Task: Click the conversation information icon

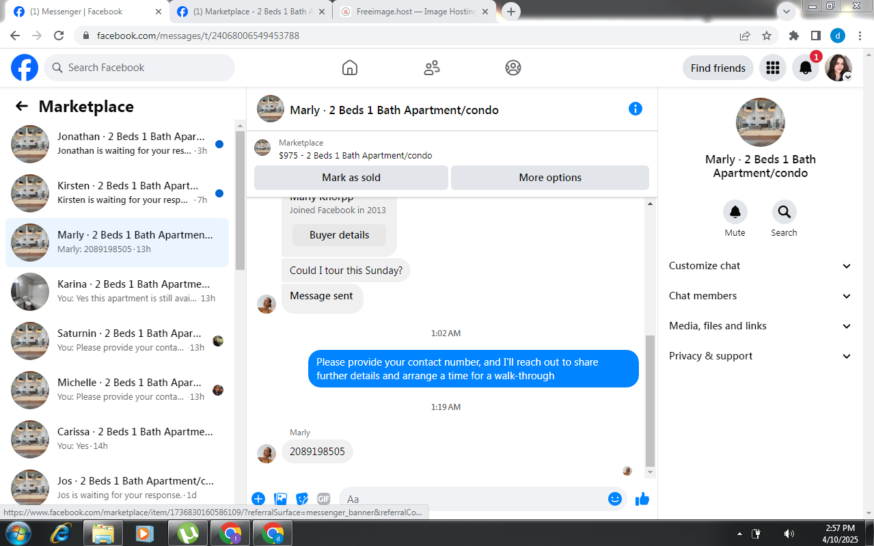Action: (x=636, y=109)
